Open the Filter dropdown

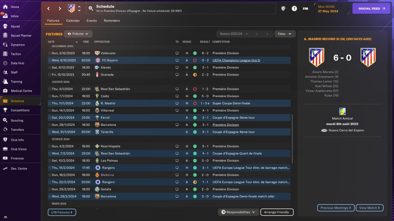pos(285,34)
